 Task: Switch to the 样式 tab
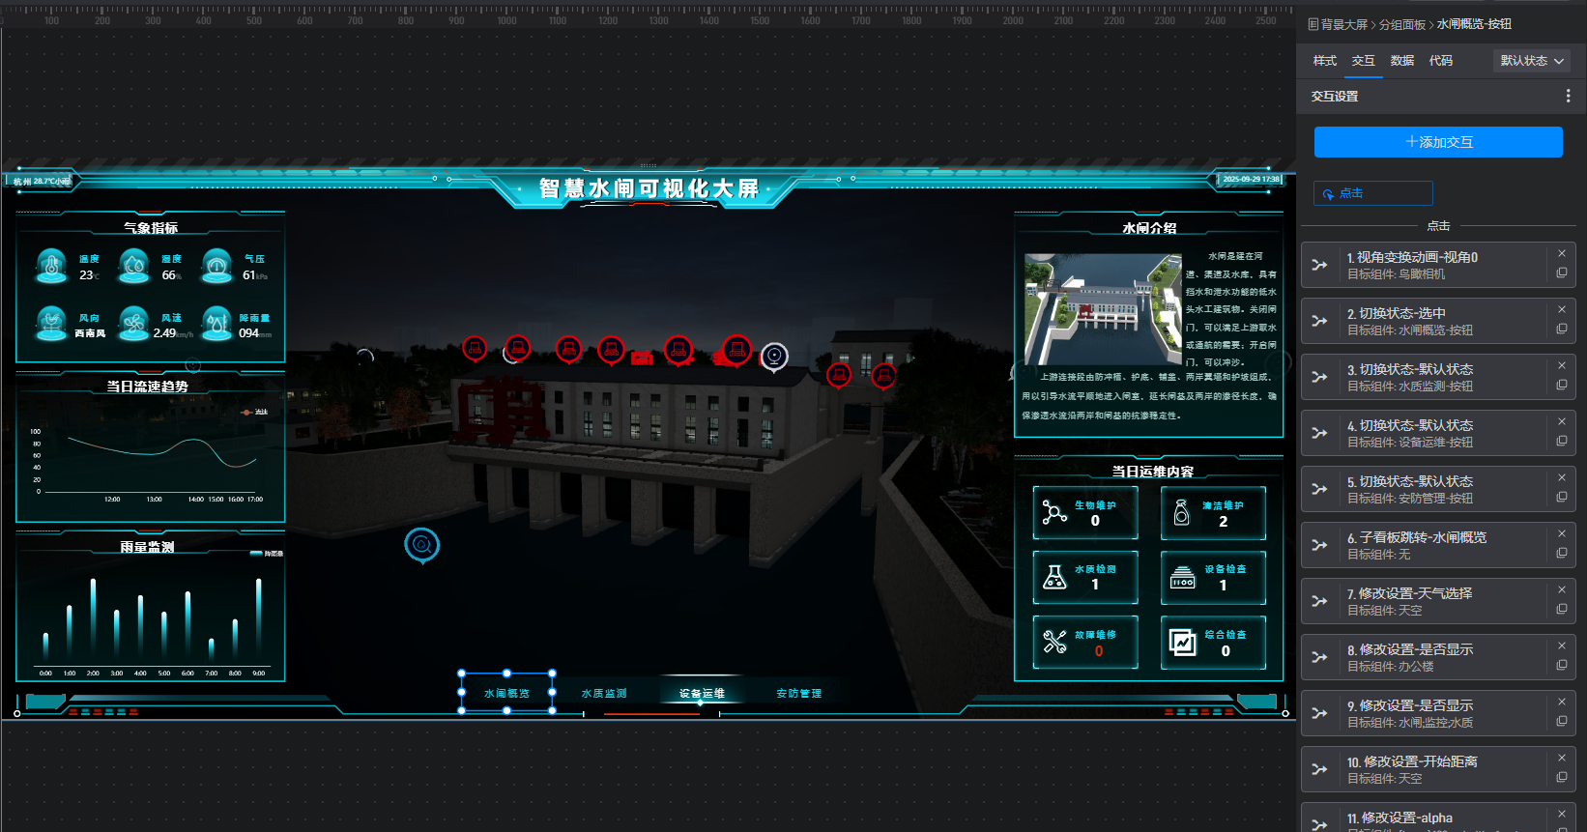(1324, 61)
